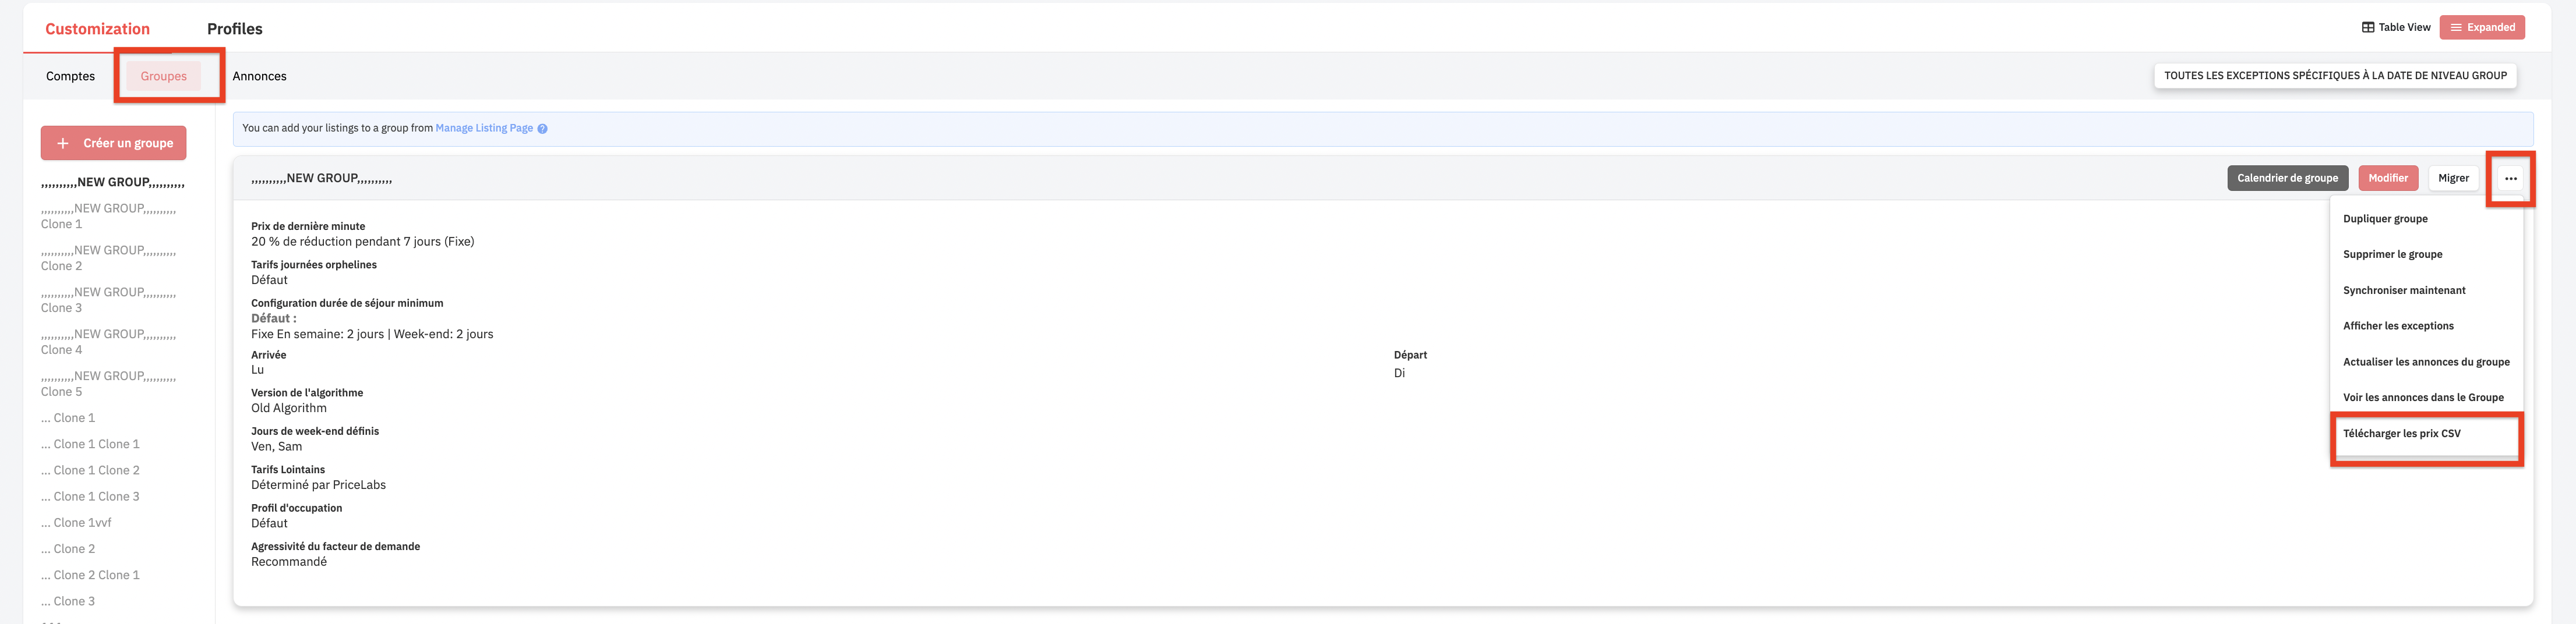Choose Télécharger les prix CSV

[2401, 433]
